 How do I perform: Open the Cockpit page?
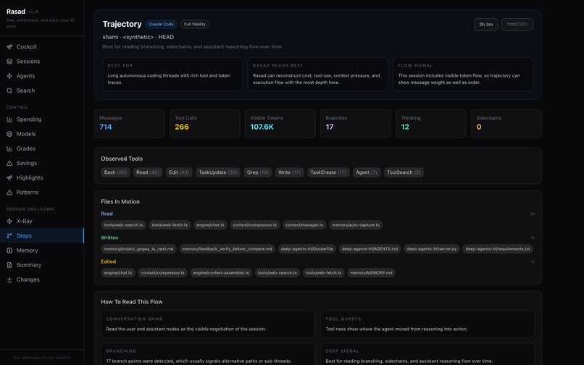(42, 47)
